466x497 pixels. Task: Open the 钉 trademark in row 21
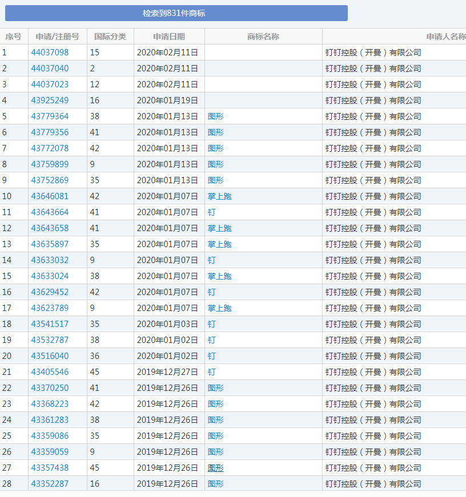pyautogui.click(x=212, y=372)
